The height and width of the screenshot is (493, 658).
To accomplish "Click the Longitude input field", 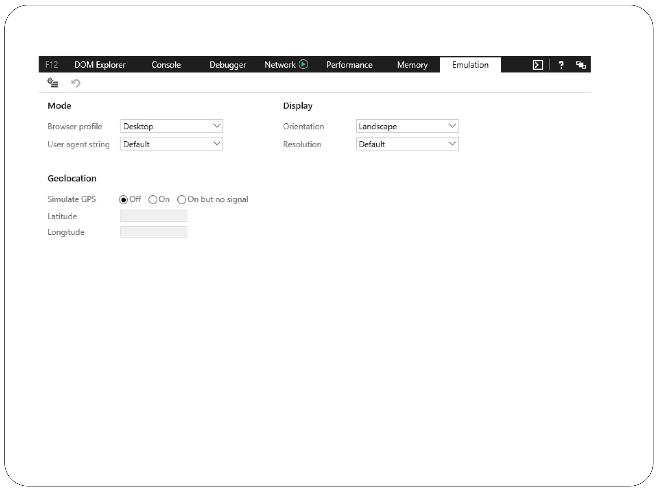I will tap(154, 232).
